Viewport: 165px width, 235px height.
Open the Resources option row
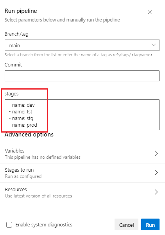[x=82, y=192]
